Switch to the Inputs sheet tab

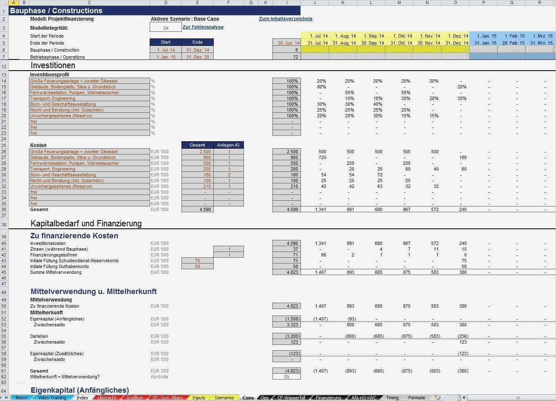point(198,397)
